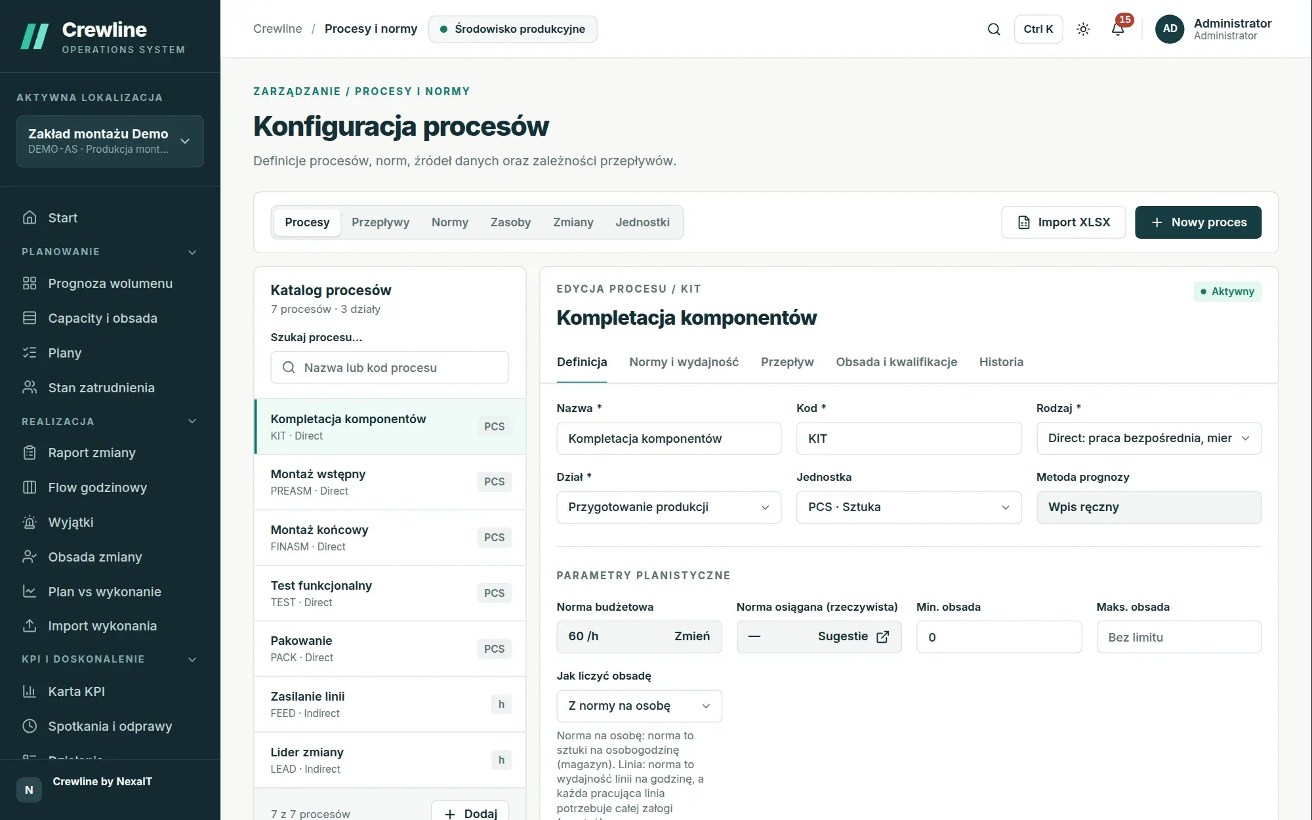Click the Import XLSX button
Image resolution: width=1312 pixels, height=820 pixels.
tap(1063, 222)
